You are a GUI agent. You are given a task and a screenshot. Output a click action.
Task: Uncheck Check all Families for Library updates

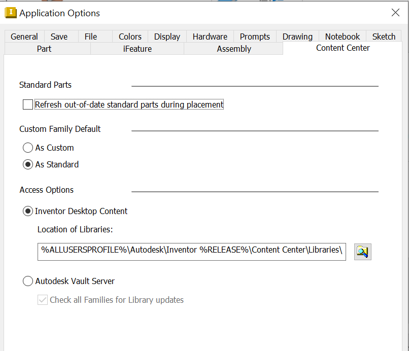point(43,300)
